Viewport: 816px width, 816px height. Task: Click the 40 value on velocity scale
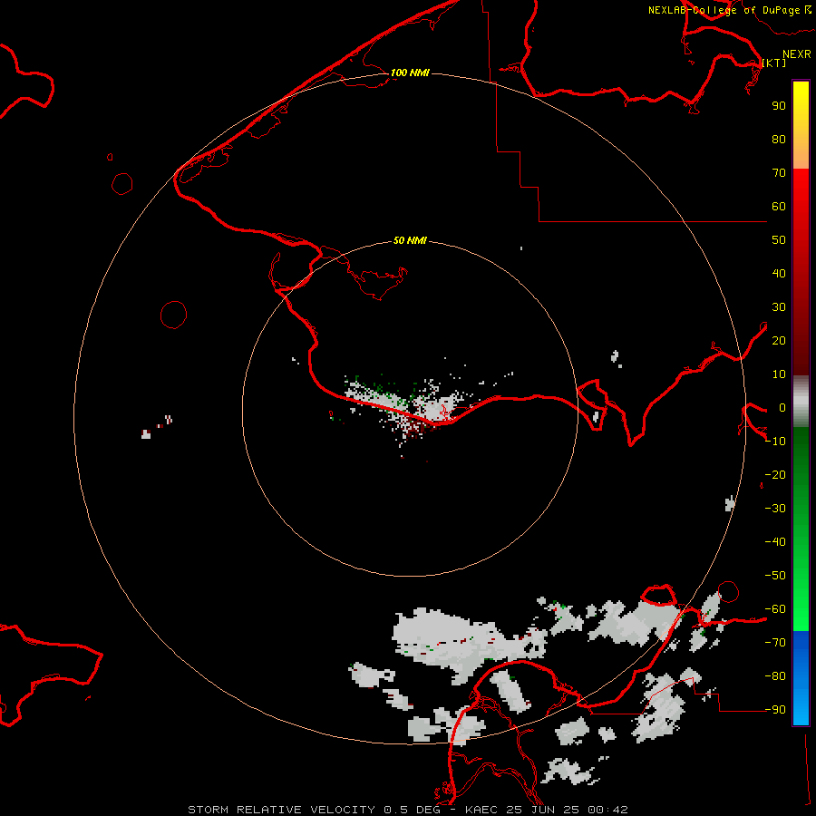pos(779,273)
